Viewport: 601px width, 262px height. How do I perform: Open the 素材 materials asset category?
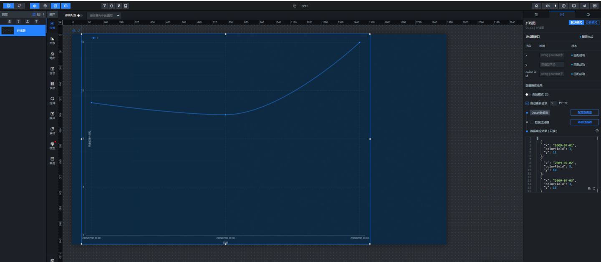click(52, 130)
